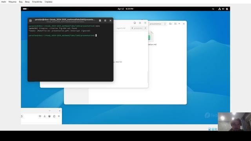The image size is (251, 141).
Task: Open a new tab in the terminal
Action: [x=31, y=21]
